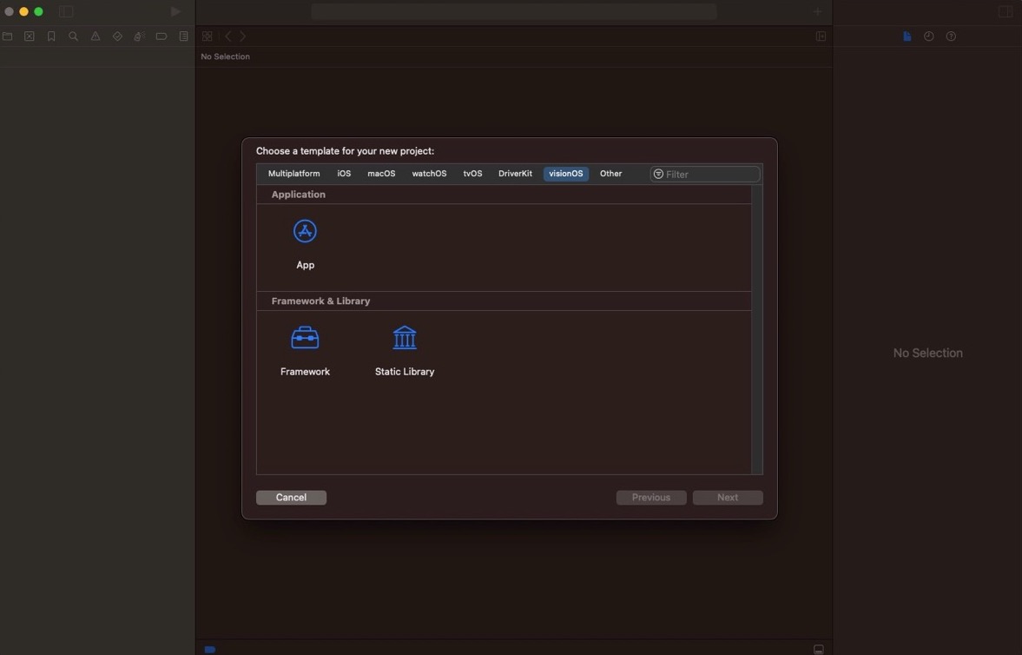Image resolution: width=1022 pixels, height=655 pixels.
Task: Click No Selection in the editor path bar
Action: point(226,56)
